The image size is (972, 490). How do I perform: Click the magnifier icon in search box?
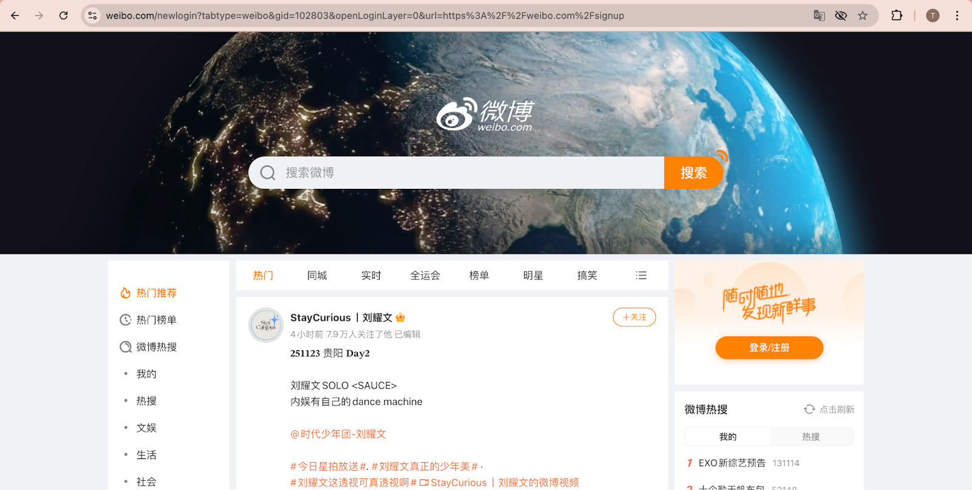[268, 173]
